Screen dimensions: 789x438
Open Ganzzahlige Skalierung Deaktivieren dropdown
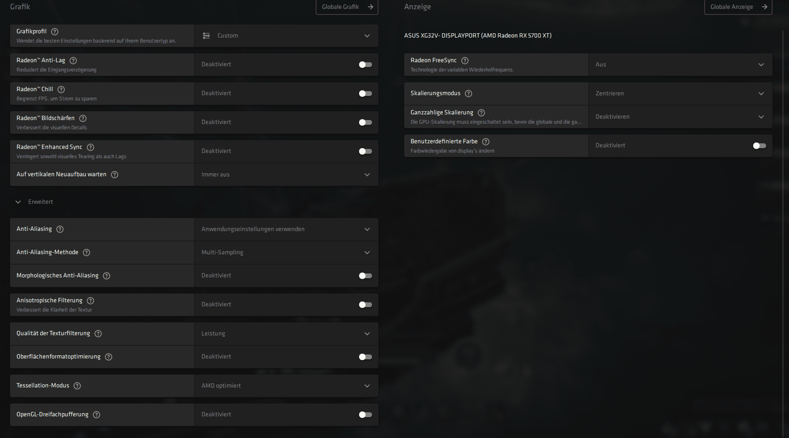(680, 117)
